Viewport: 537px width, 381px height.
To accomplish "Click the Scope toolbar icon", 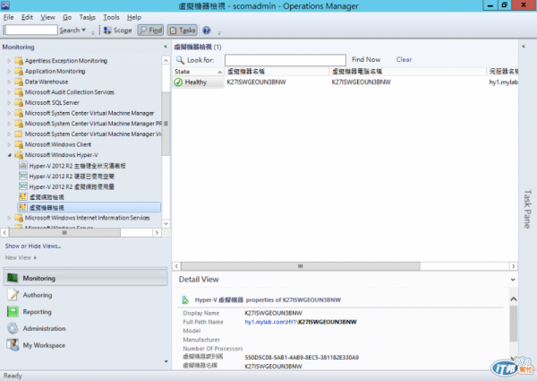I will (x=107, y=30).
